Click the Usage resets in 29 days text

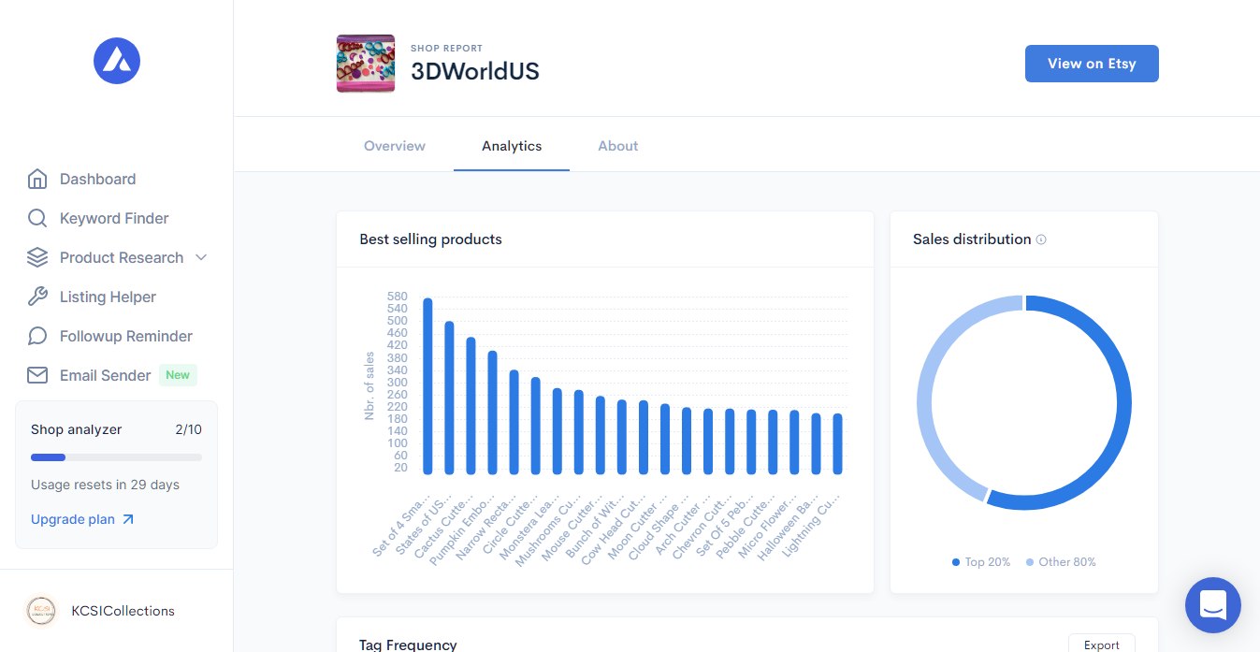[105, 485]
